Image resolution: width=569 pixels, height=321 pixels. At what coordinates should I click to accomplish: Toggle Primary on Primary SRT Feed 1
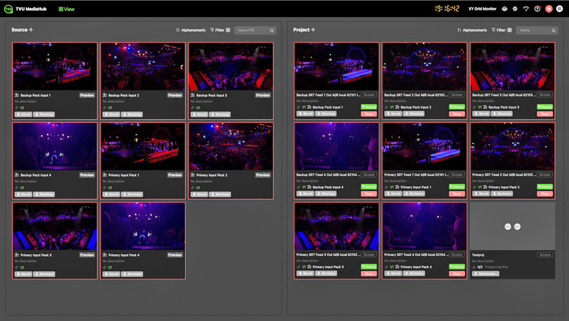click(457, 187)
